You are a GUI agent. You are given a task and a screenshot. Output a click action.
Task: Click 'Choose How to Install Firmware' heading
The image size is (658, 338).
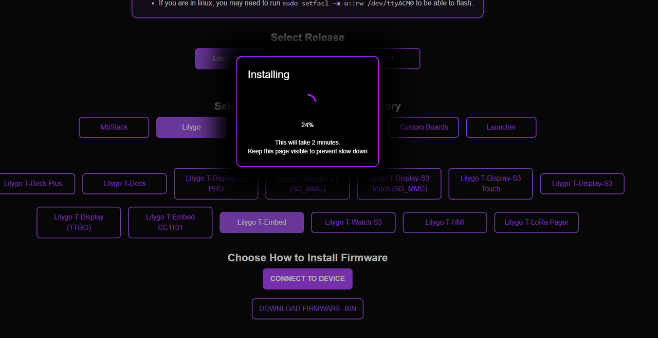point(307,258)
